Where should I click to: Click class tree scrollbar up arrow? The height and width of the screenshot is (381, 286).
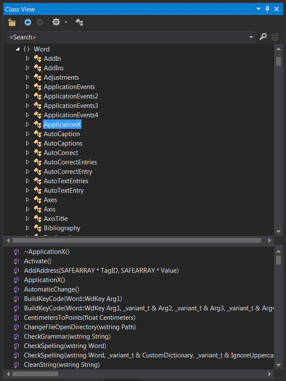pos(278,49)
